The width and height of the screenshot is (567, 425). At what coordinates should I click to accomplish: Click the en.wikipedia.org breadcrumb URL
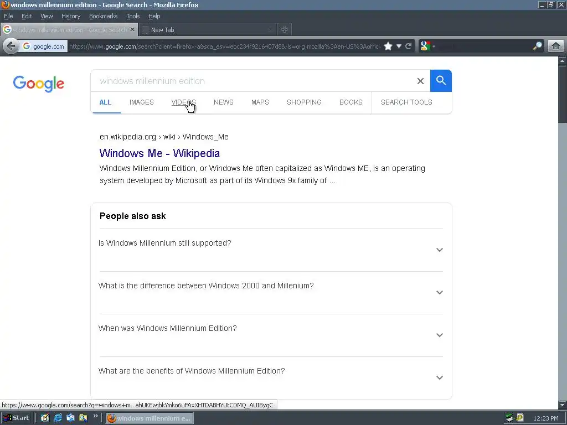click(x=164, y=137)
